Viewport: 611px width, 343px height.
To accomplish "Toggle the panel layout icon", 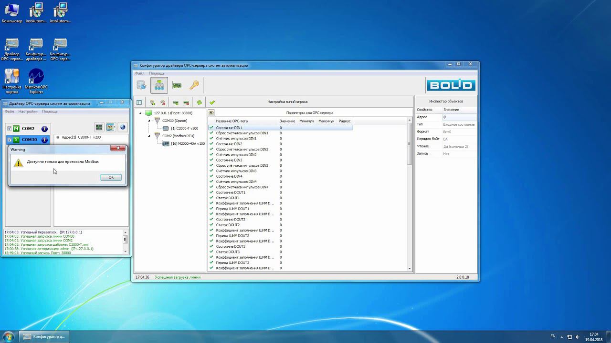I will click(x=139, y=102).
